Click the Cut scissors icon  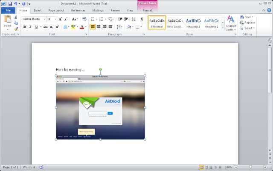[16, 18]
